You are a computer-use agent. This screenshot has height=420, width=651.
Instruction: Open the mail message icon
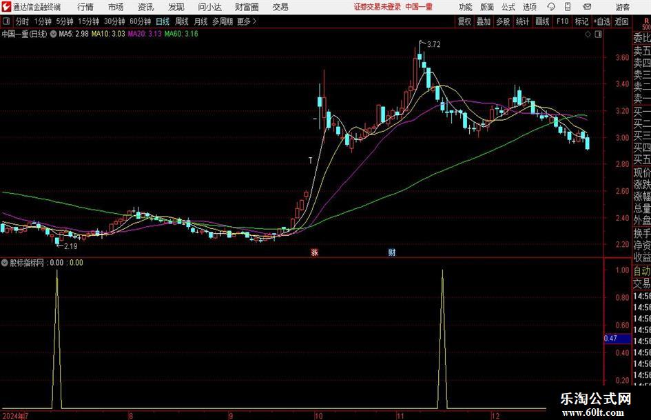[x=587, y=7]
